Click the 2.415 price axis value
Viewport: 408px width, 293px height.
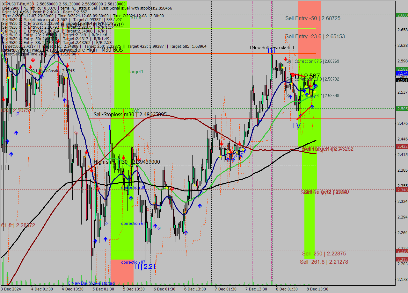(x=403, y=154)
